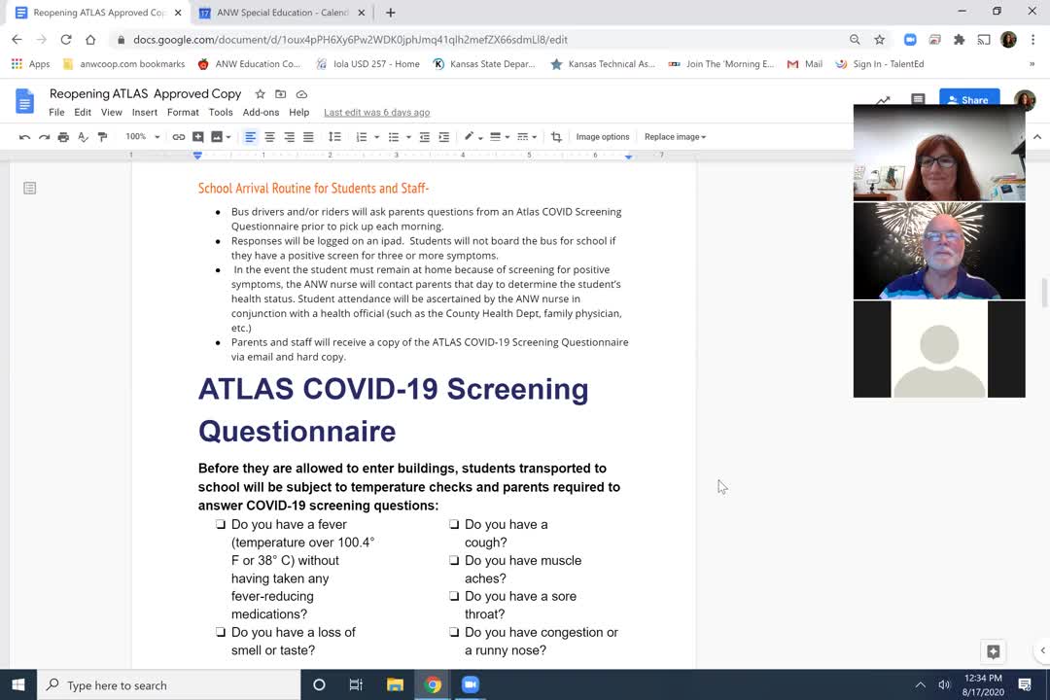
Task: Apply left alignment
Action: (250, 137)
